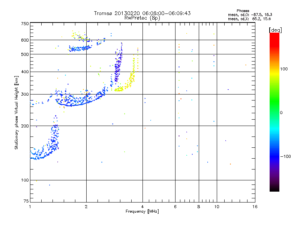Click y-axis tick label '200'

(x=25, y=126)
